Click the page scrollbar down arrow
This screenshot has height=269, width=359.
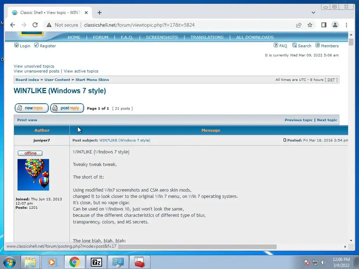[351, 241]
